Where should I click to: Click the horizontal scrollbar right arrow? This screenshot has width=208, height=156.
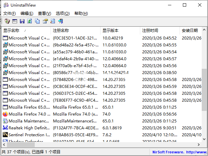(x=199, y=145)
